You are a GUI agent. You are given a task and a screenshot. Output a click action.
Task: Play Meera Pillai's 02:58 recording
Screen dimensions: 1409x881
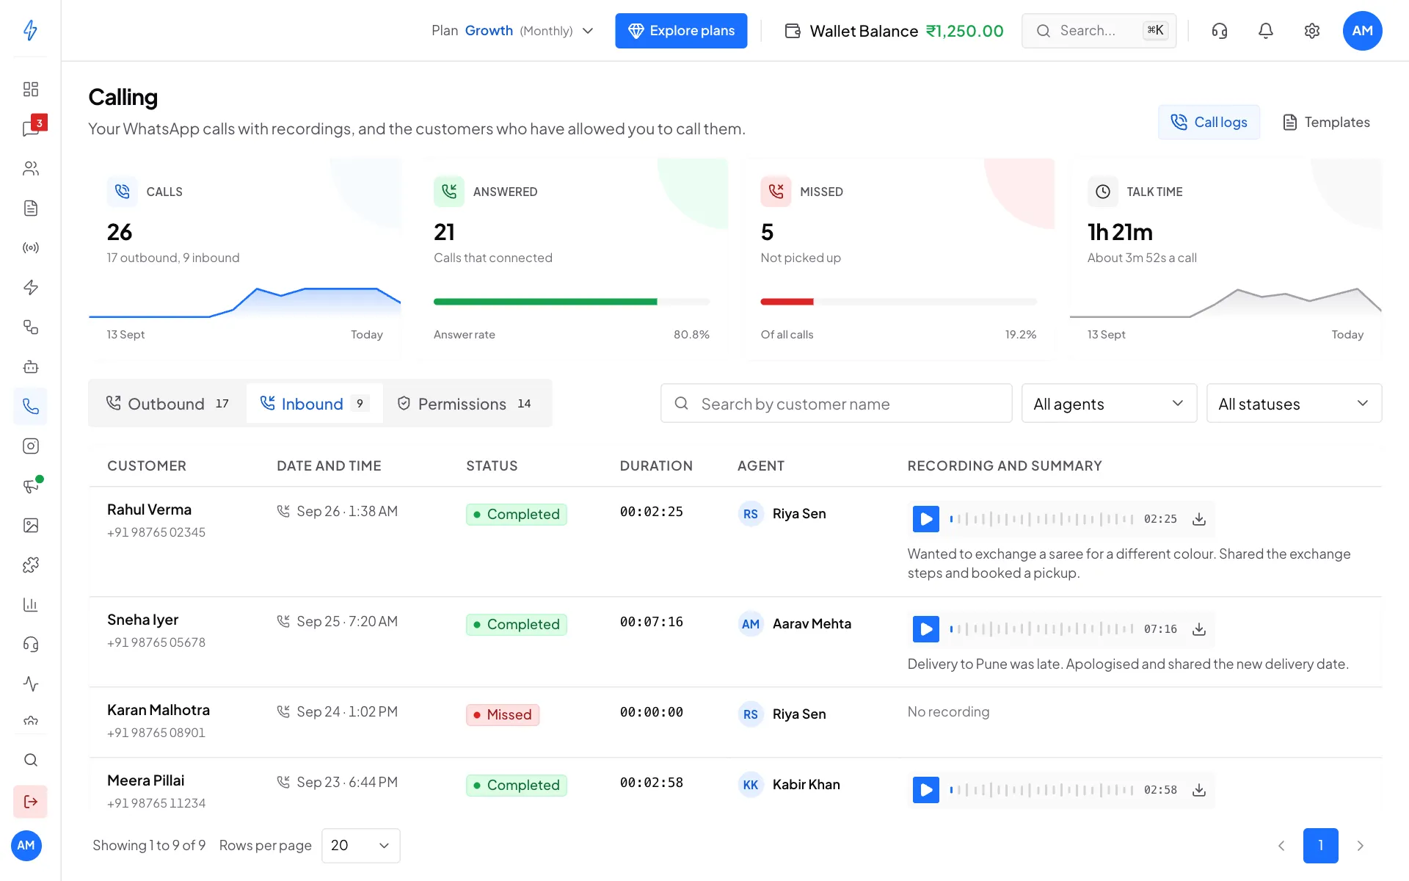[x=926, y=790]
